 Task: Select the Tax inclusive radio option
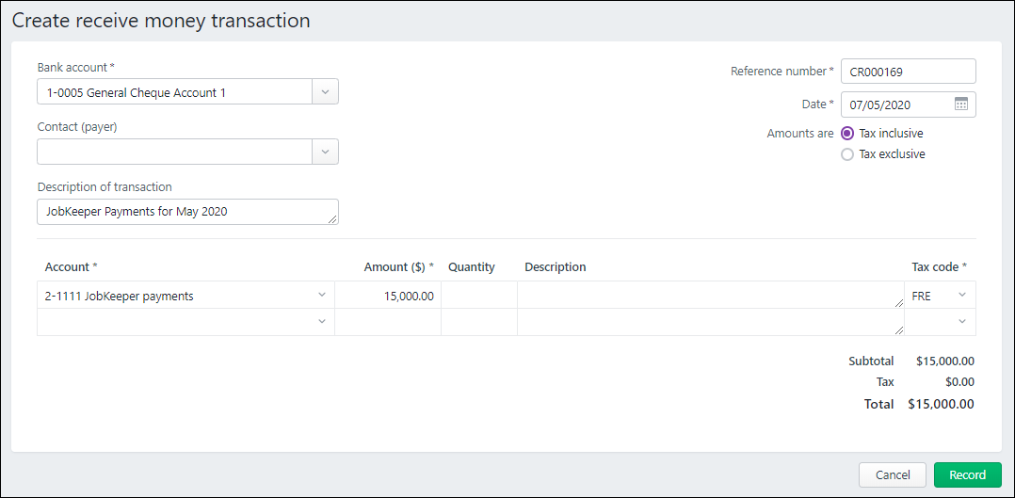[847, 134]
